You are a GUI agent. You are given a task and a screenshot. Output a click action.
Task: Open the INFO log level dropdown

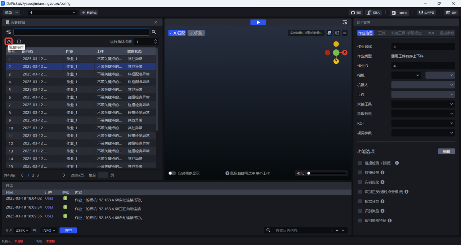click(49, 231)
